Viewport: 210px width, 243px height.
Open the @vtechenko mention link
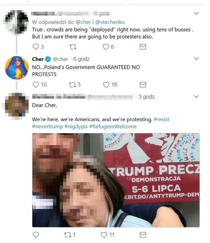pos(110,22)
